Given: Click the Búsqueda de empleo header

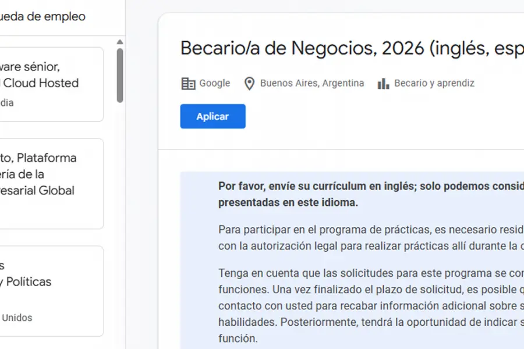Looking at the screenshot, I should point(44,17).
